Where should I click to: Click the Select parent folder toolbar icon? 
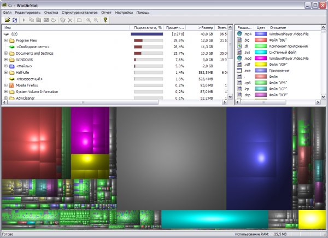[x=79, y=20]
